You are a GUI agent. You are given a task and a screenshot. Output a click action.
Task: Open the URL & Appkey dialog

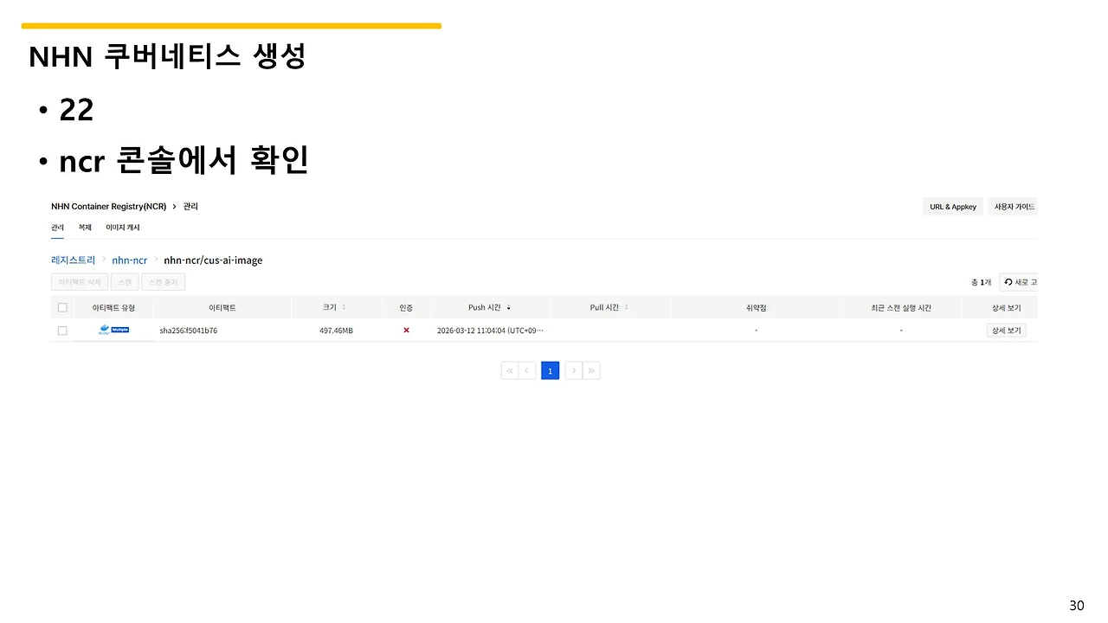952,206
